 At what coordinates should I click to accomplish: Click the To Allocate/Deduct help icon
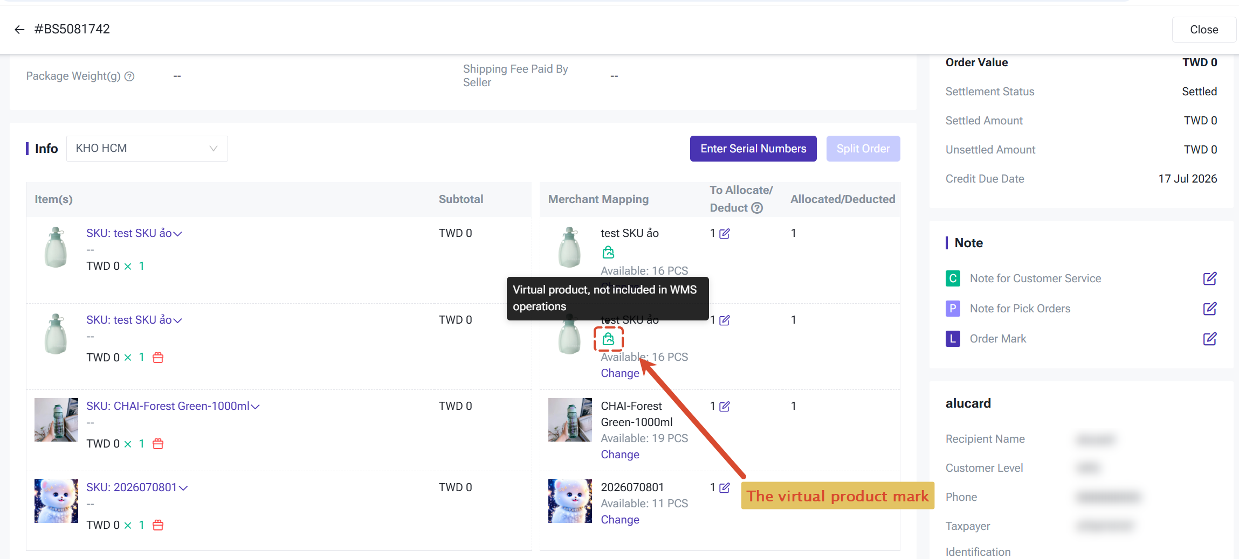(757, 208)
